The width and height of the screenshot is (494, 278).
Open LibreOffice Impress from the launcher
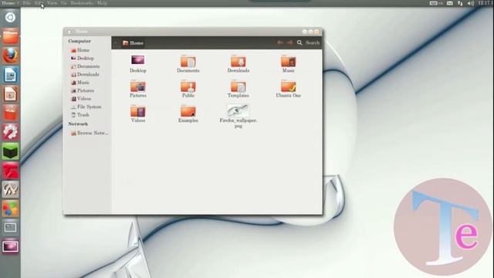click(x=10, y=94)
